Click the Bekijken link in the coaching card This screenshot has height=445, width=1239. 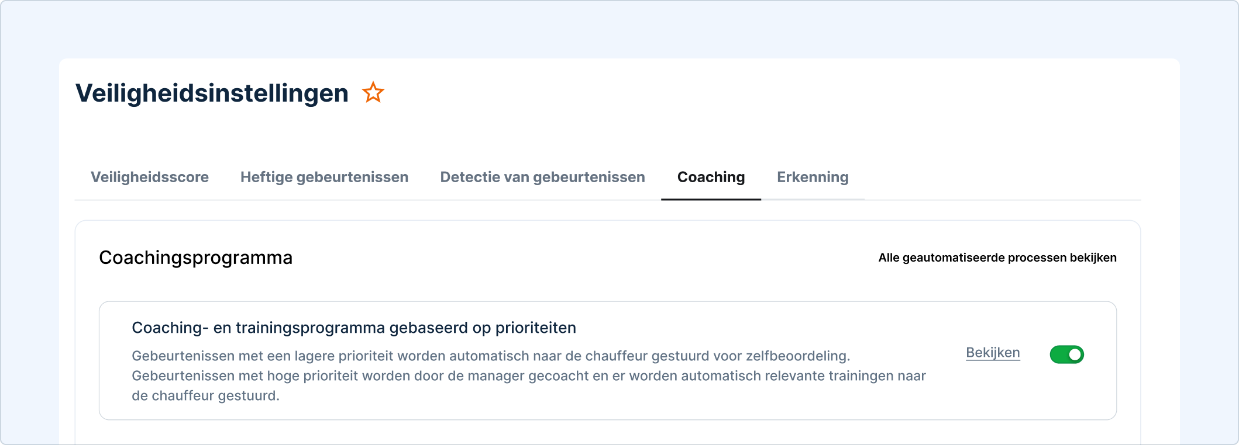click(993, 353)
